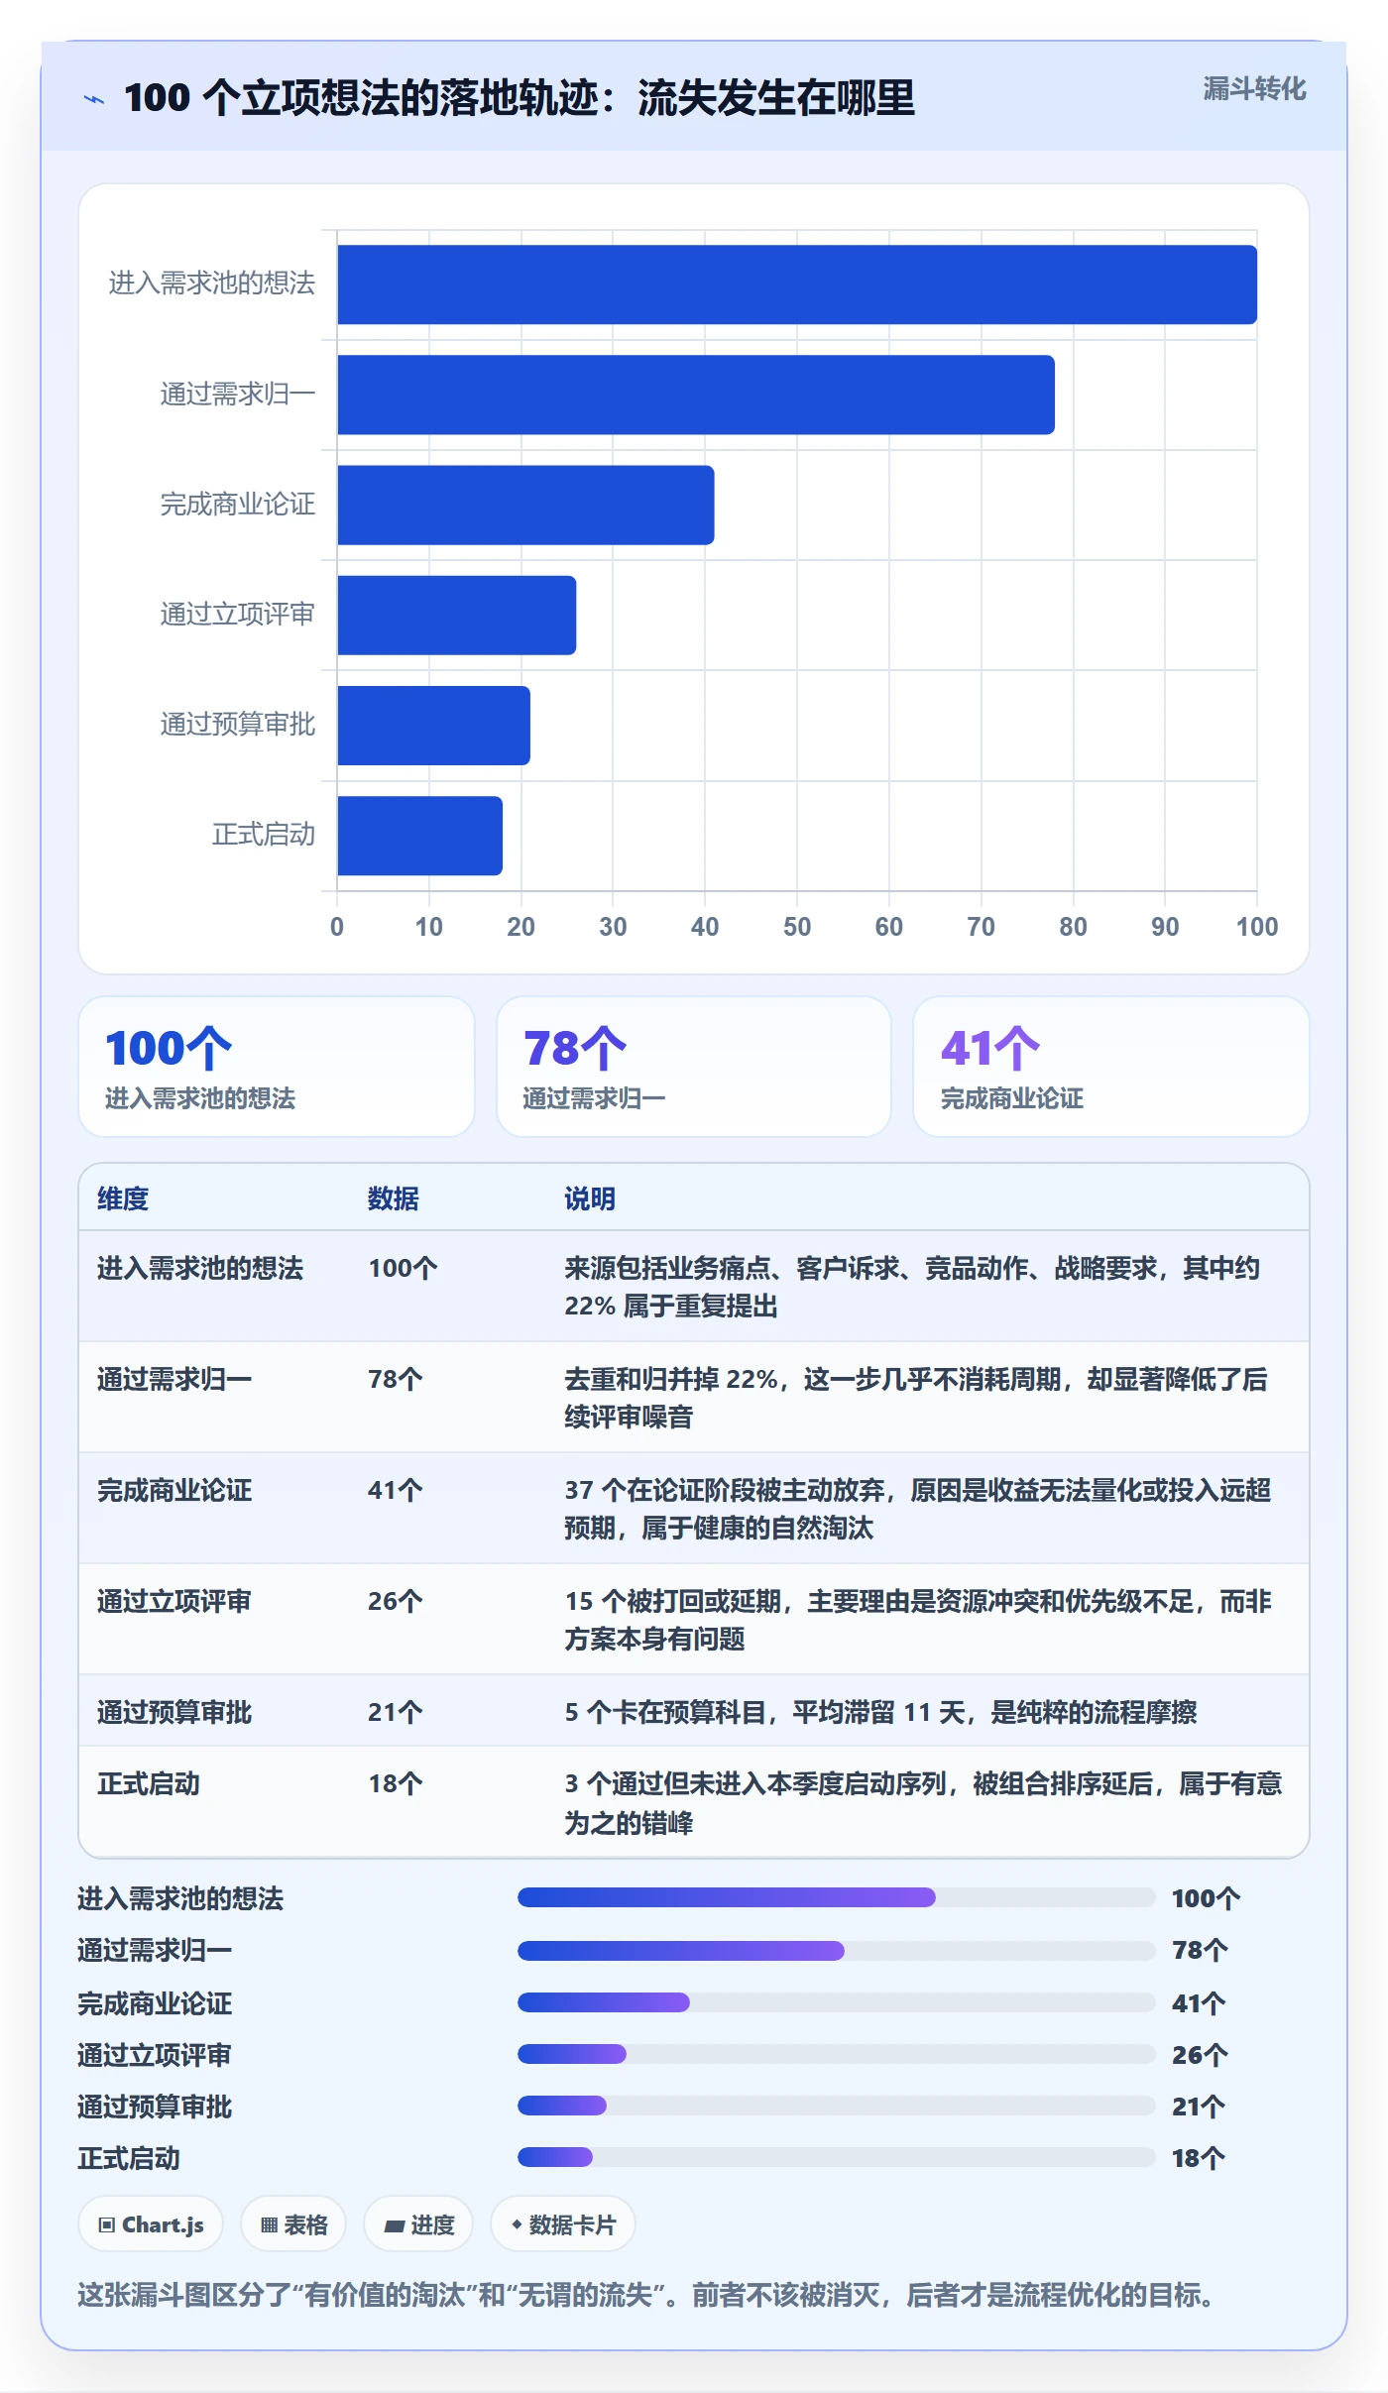The image size is (1388, 2393).
Task: Click the 26个 cell in the table
Action: (396, 1601)
